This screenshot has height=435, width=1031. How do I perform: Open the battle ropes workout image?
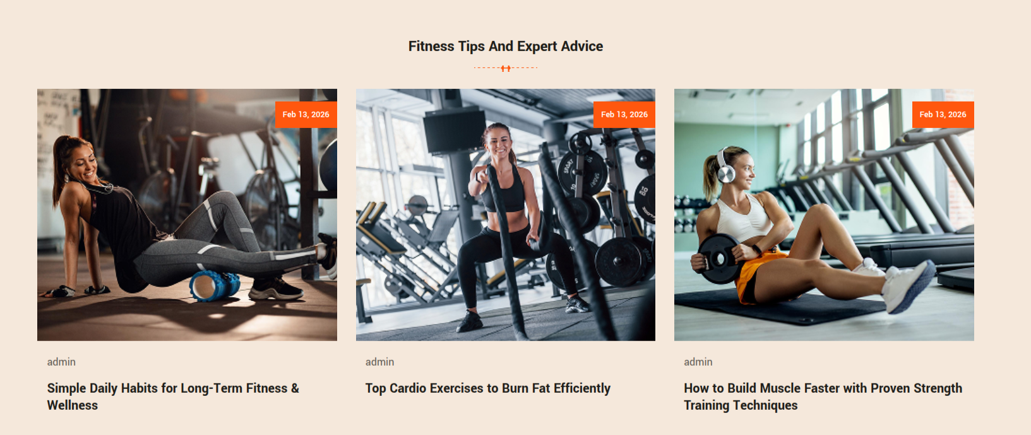click(x=506, y=215)
